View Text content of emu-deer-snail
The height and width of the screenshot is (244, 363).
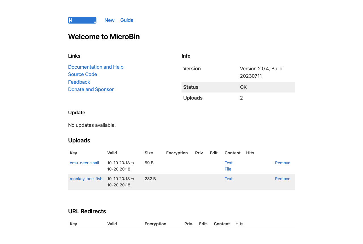[x=229, y=163]
